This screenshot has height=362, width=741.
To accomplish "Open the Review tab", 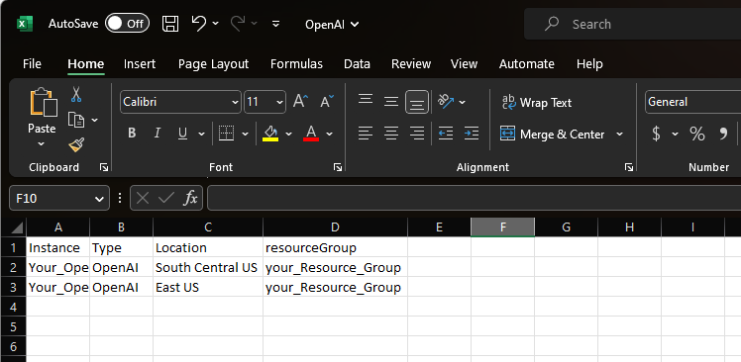I will [x=411, y=63].
